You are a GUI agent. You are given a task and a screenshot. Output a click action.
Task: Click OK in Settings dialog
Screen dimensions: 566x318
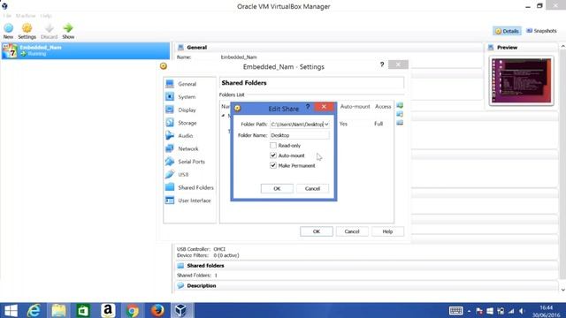point(317,231)
